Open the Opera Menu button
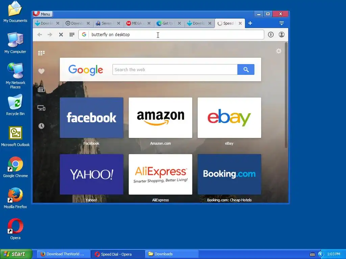The width and height of the screenshot is (346, 259). [x=43, y=14]
